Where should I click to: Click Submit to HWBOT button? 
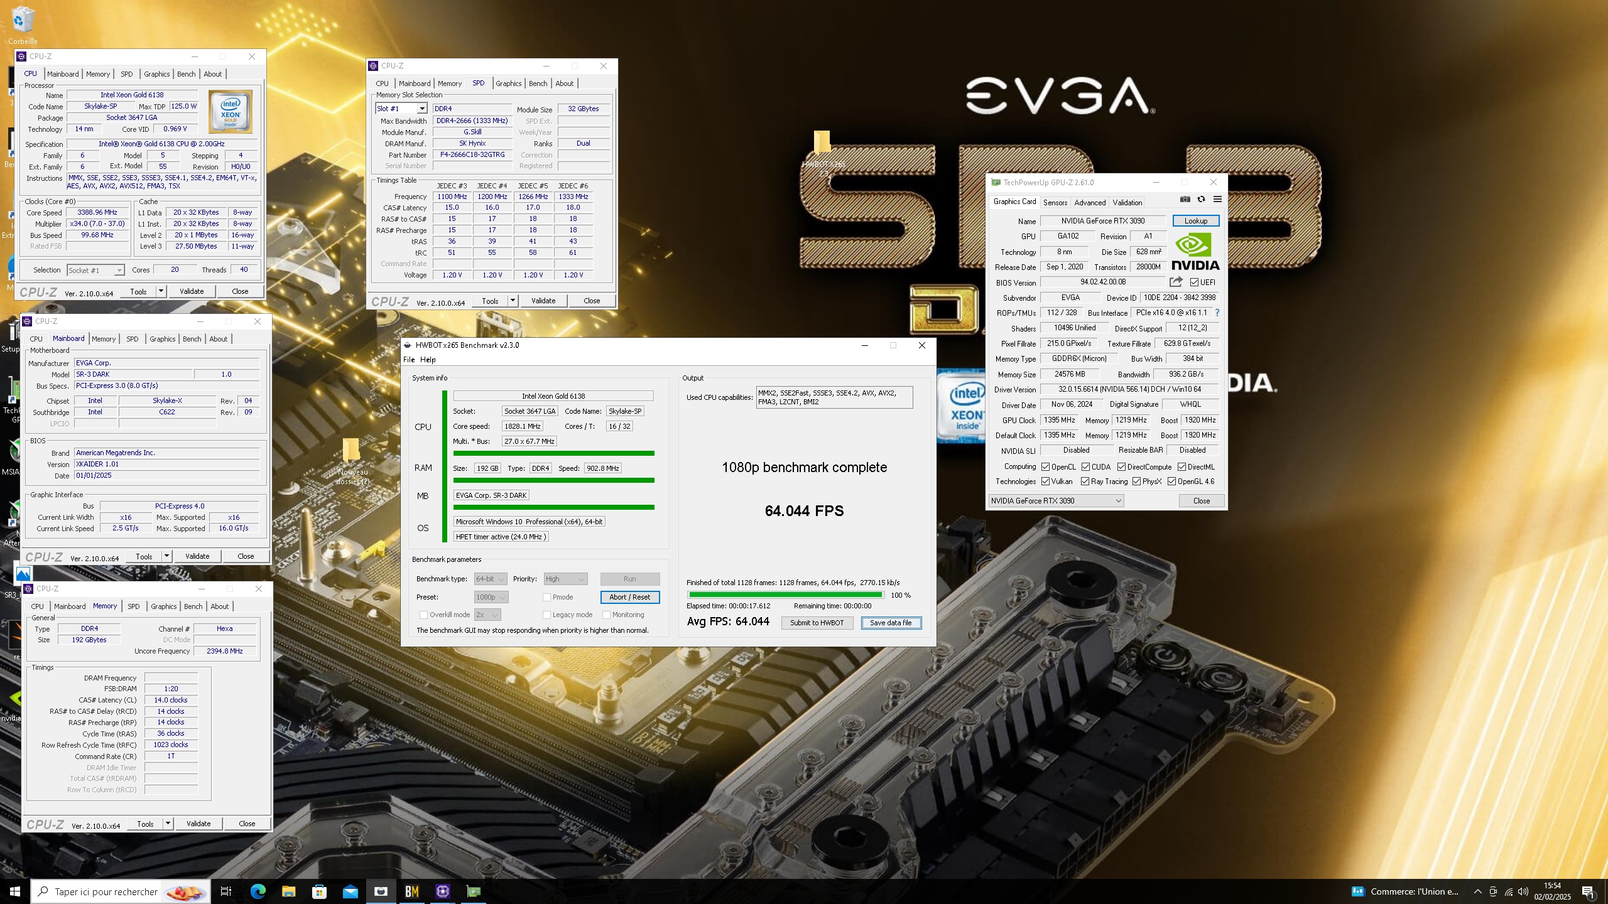817,623
